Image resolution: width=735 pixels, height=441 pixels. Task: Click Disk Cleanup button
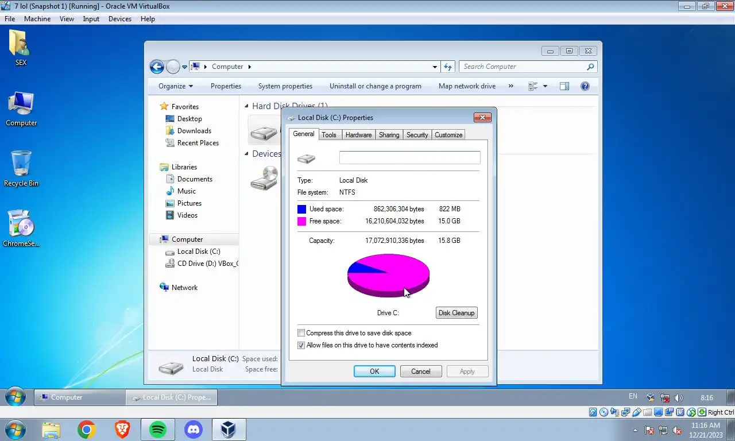click(457, 313)
